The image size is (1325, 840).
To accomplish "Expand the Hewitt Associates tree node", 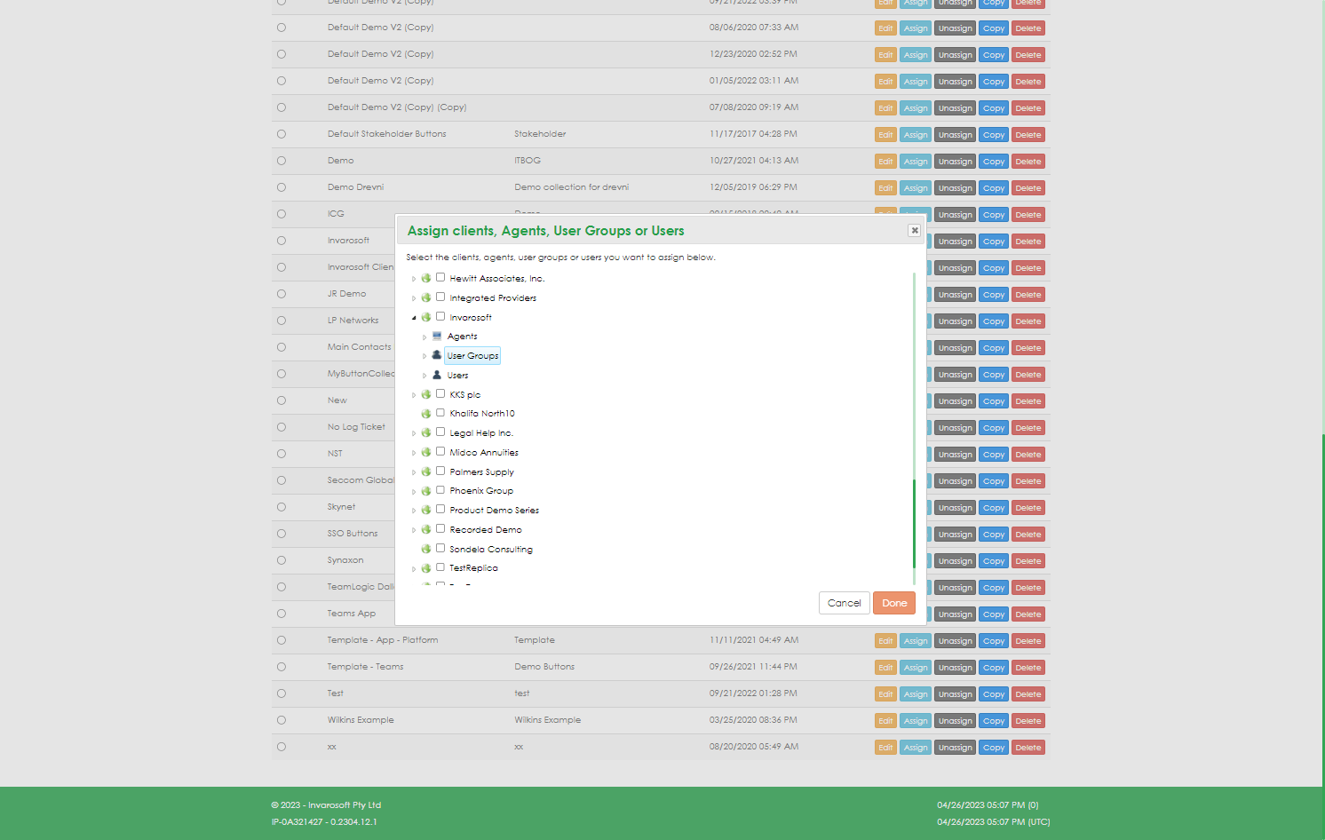I will click(414, 279).
